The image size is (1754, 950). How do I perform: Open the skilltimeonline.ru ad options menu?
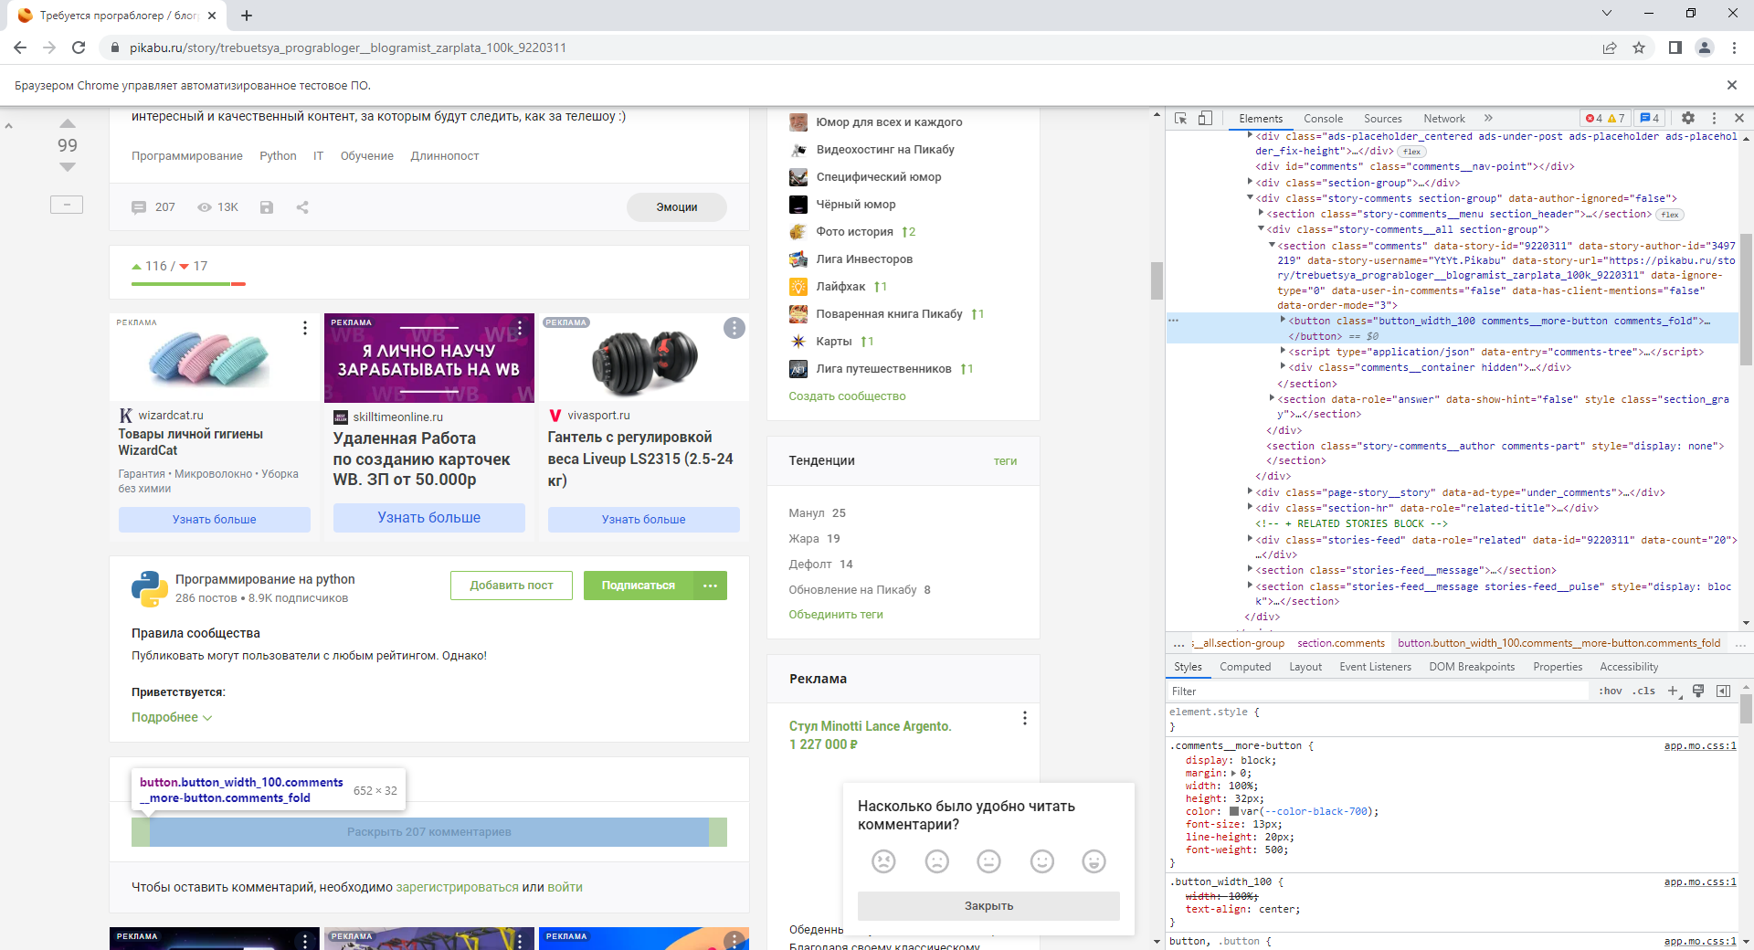(x=520, y=328)
